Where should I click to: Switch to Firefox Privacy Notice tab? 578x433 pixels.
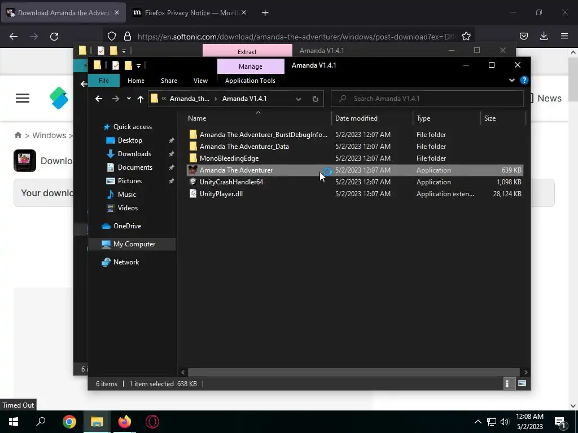tap(189, 13)
